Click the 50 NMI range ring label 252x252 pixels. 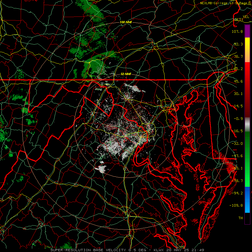pyautogui.click(x=126, y=74)
